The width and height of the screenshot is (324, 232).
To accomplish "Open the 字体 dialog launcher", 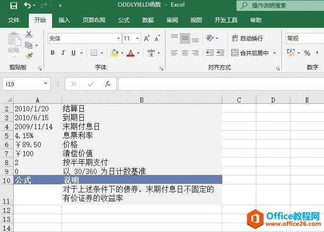I will pos(162,69).
